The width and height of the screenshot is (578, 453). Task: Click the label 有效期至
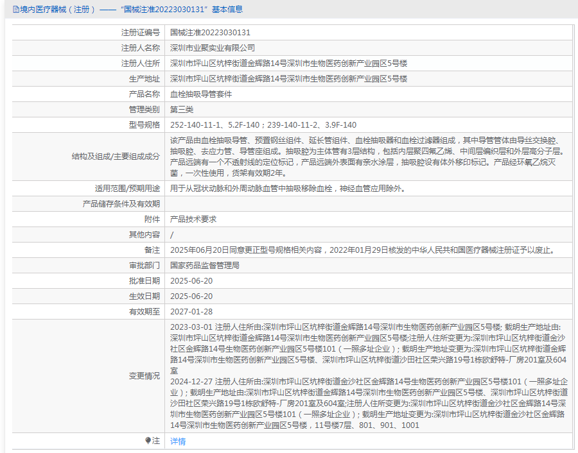(x=144, y=312)
